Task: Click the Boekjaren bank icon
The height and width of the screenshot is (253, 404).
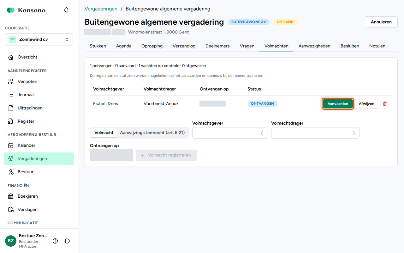Action: tap(11, 196)
